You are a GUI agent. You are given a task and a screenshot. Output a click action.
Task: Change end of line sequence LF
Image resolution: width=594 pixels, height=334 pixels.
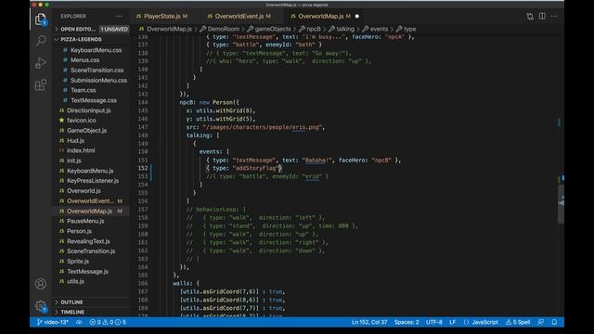pos(452,322)
